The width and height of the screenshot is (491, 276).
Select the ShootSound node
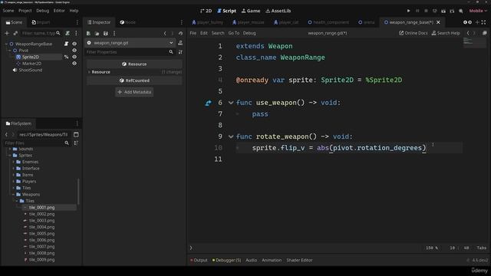[x=31, y=70]
